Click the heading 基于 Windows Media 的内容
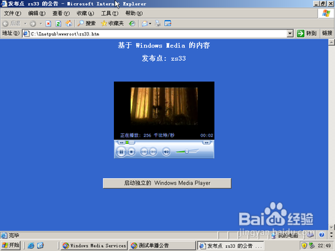The width and height of the screenshot is (335, 251). click(163, 46)
